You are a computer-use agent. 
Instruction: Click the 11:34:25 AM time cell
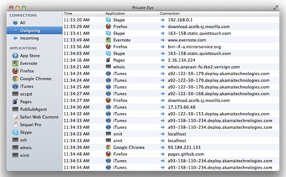point(77,87)
